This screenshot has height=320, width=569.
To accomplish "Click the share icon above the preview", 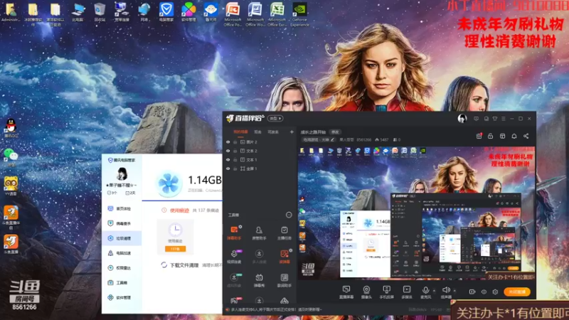I will [526, 136].
